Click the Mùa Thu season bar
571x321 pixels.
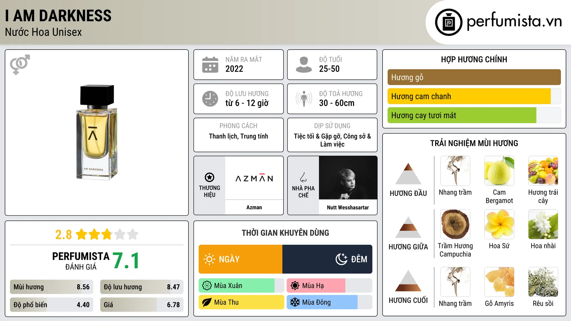(241, 302)
